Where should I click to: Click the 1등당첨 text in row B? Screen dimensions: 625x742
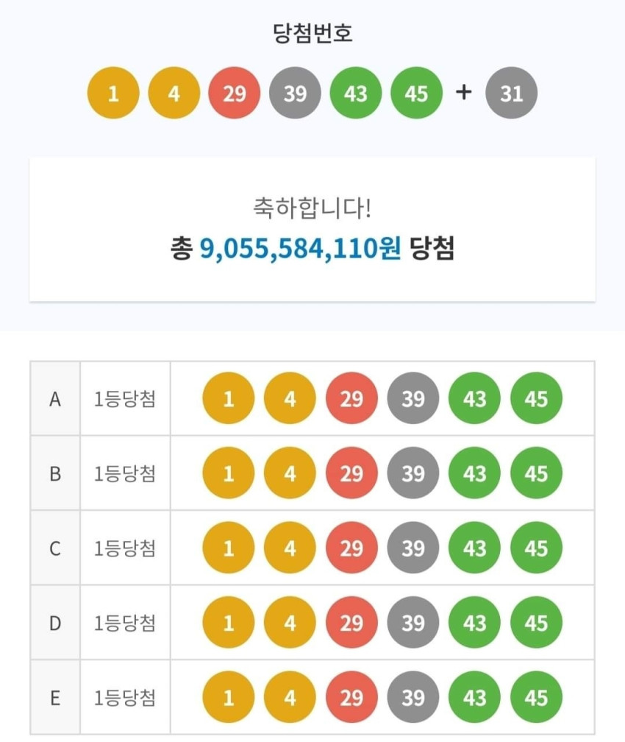(125, 474)
